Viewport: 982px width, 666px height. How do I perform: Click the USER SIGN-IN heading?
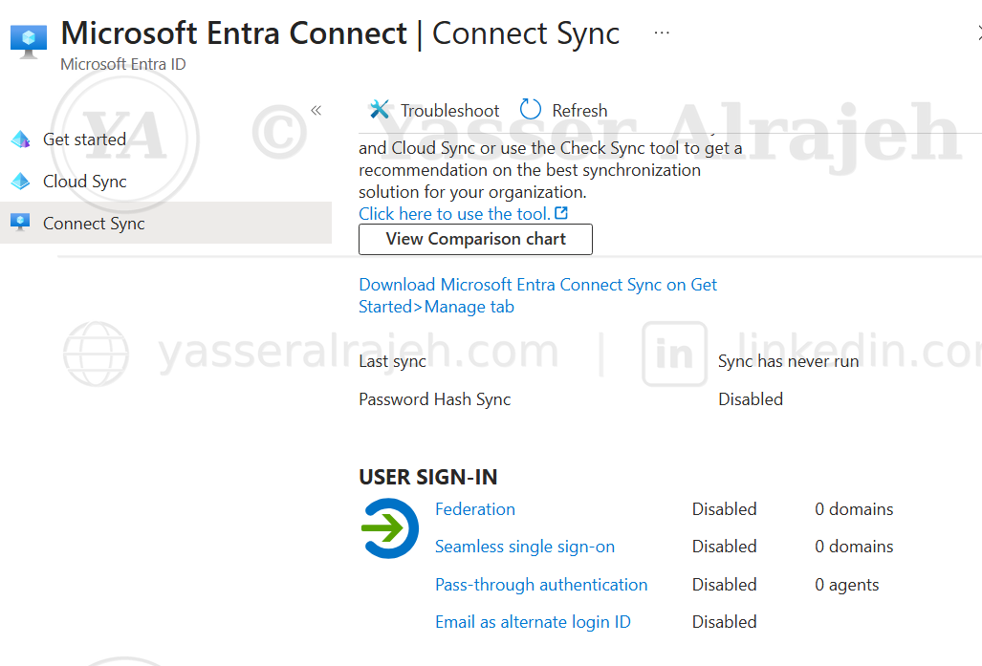coord(427,477)
